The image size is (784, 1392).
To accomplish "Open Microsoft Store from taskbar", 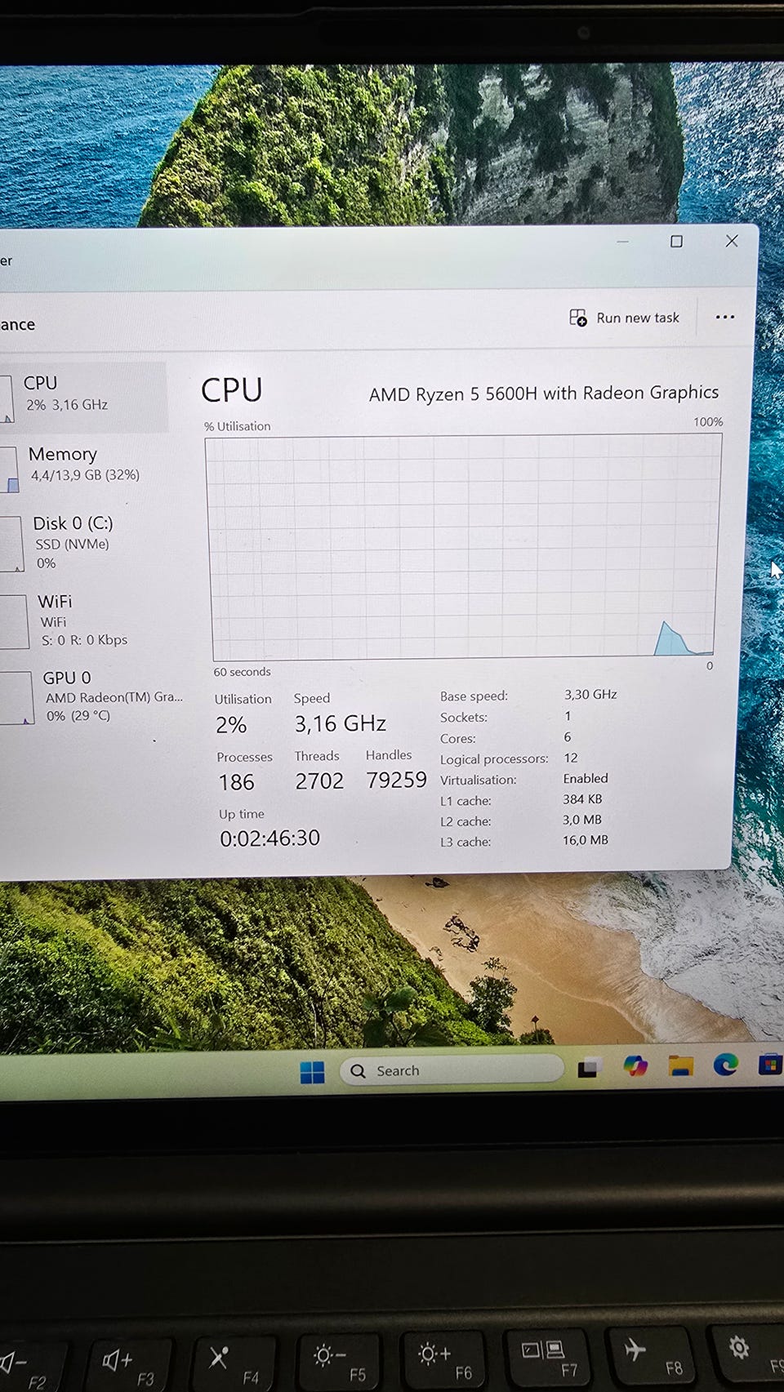I will click(x=770, y=1065).
